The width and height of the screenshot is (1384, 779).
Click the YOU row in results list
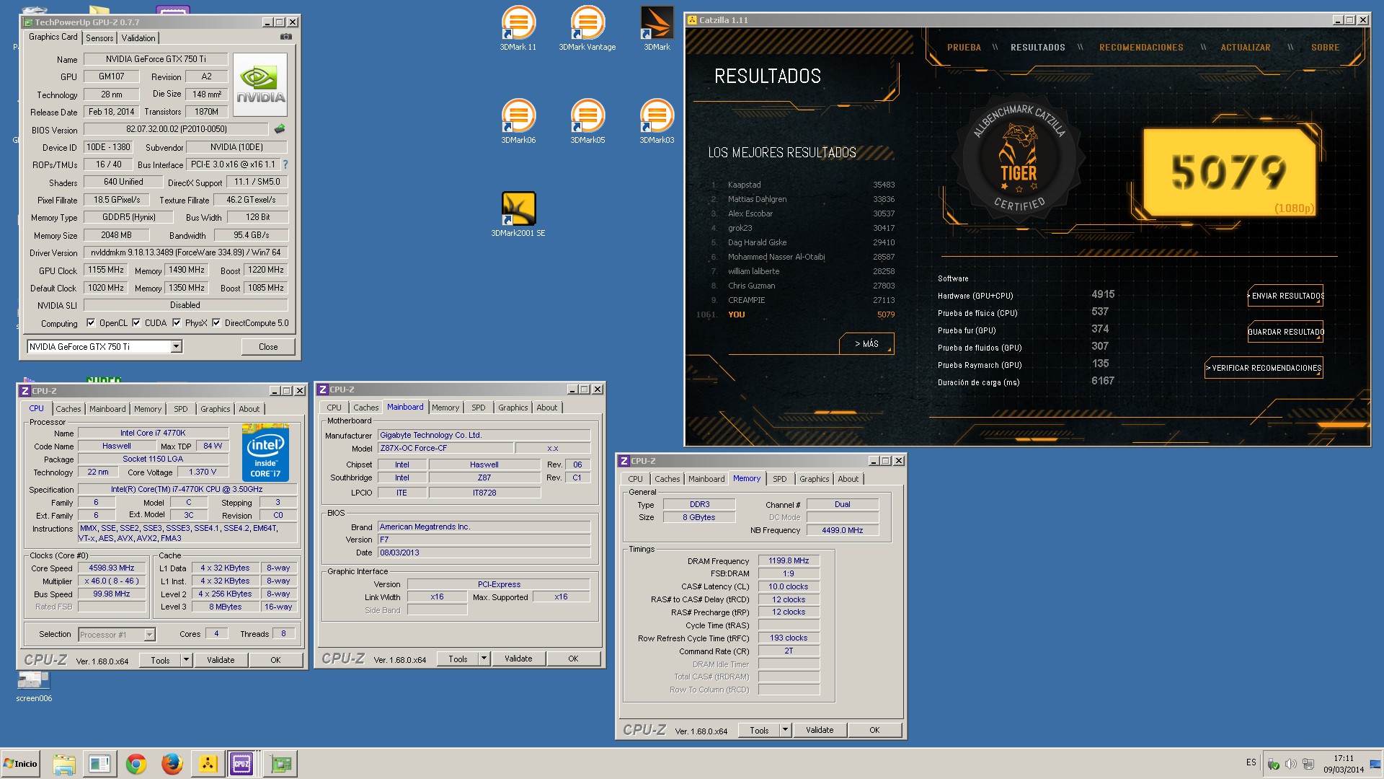797,314
